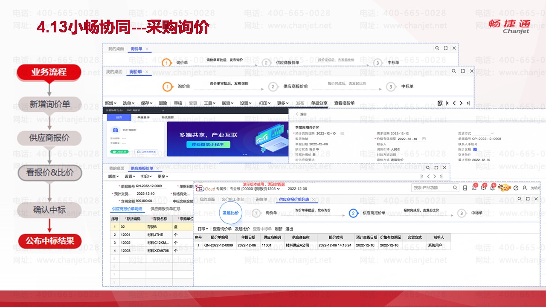Open the 物流跟踪 tab in the portal

coord(168,117)
